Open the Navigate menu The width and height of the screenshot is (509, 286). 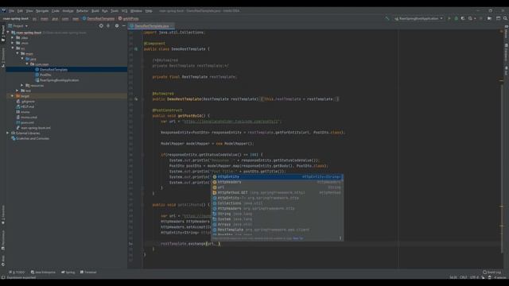pyautogui.click(x=42, y=10)
